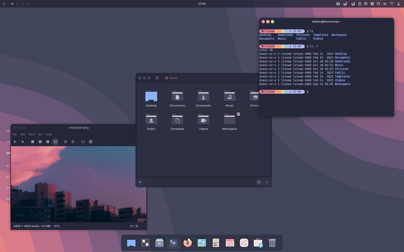Open the software installer in the dock

point(258,243)
